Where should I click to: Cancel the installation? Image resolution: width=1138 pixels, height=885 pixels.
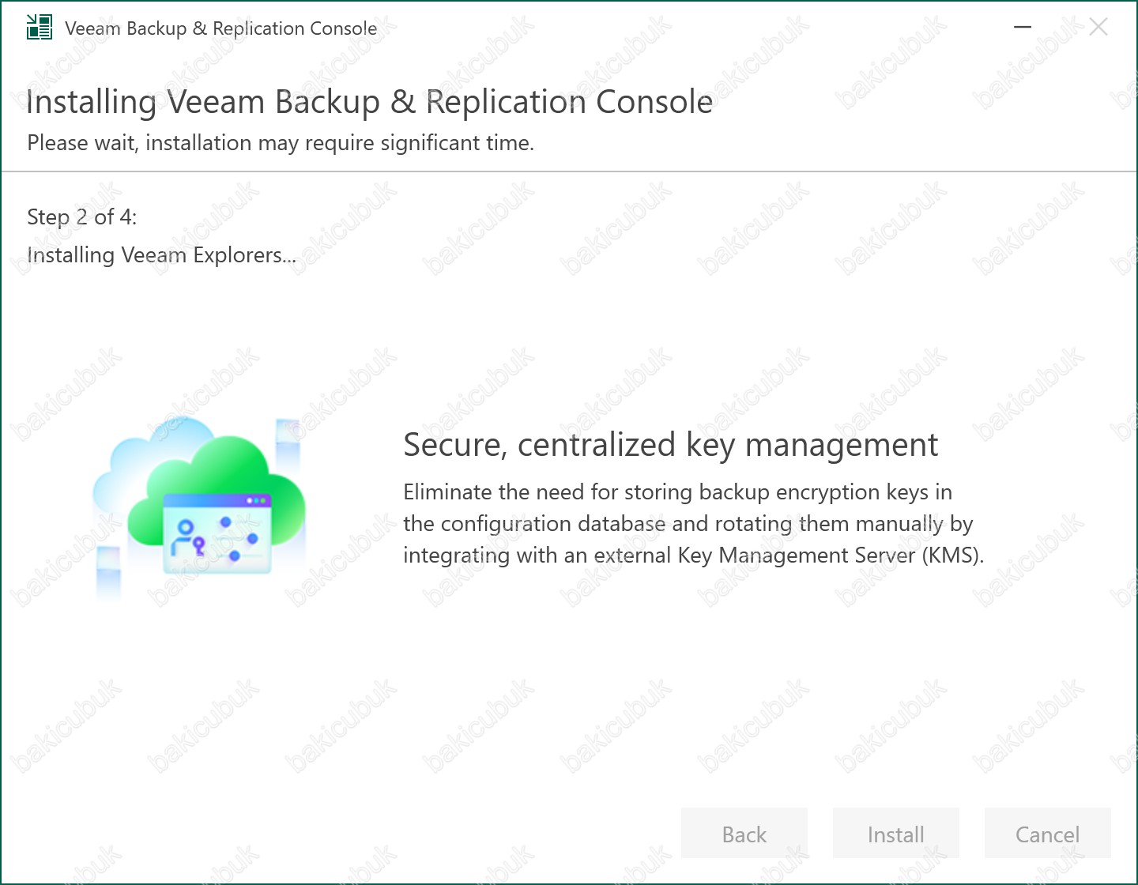[x=1048, y=833]
